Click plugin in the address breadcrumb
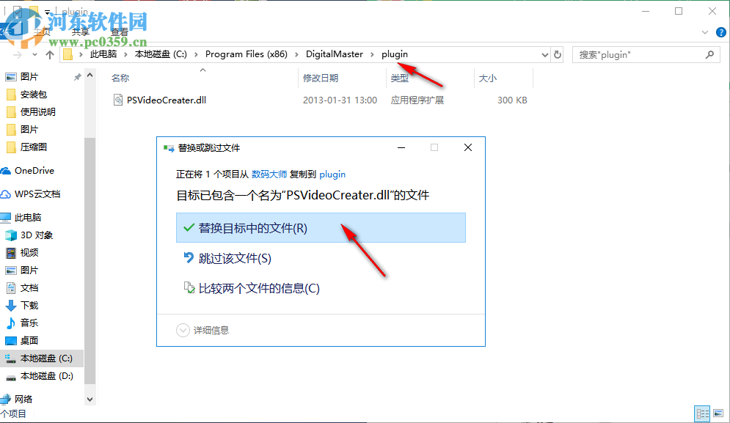 pyautogui.click(x=395, y=54)
